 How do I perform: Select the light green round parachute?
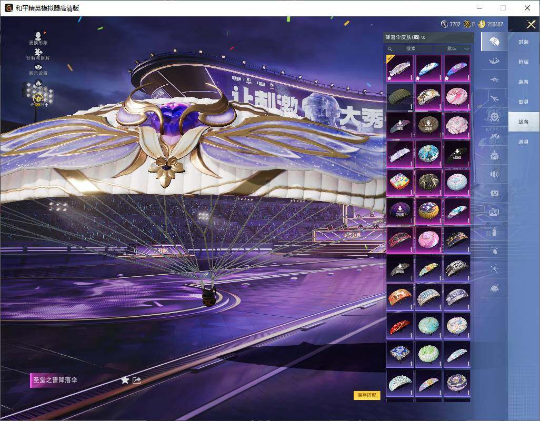pos(428,354)
